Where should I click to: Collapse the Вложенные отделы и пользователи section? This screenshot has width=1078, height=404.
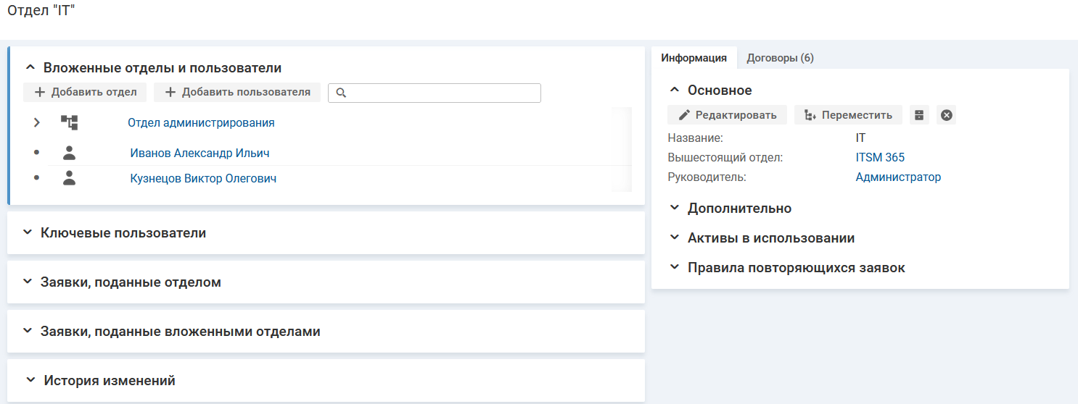pyautogui.click(x=30, y=67)
